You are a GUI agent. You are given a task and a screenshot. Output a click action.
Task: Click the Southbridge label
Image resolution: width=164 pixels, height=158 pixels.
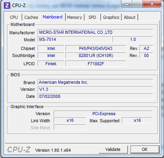coord(23,55)
